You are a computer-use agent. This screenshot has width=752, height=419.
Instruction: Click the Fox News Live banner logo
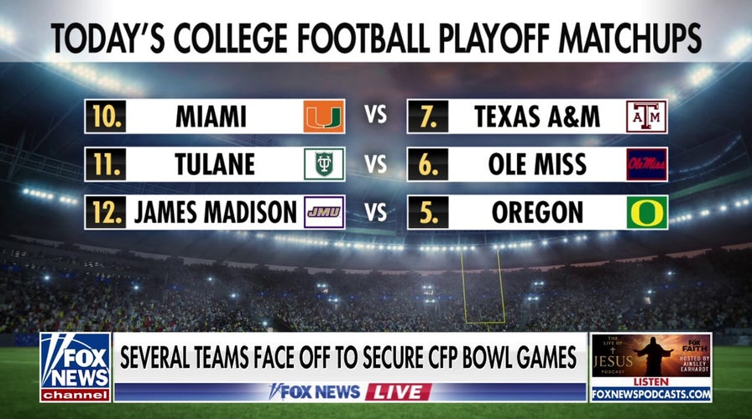[x=350, y=391]
